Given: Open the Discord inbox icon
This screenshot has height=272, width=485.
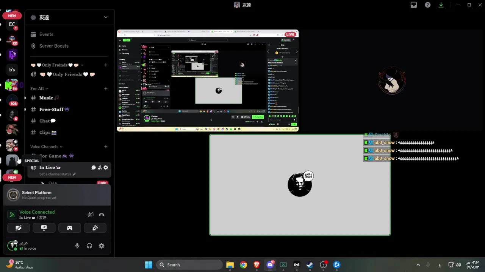Looking at the screenshot, I should tap(414, 5).
